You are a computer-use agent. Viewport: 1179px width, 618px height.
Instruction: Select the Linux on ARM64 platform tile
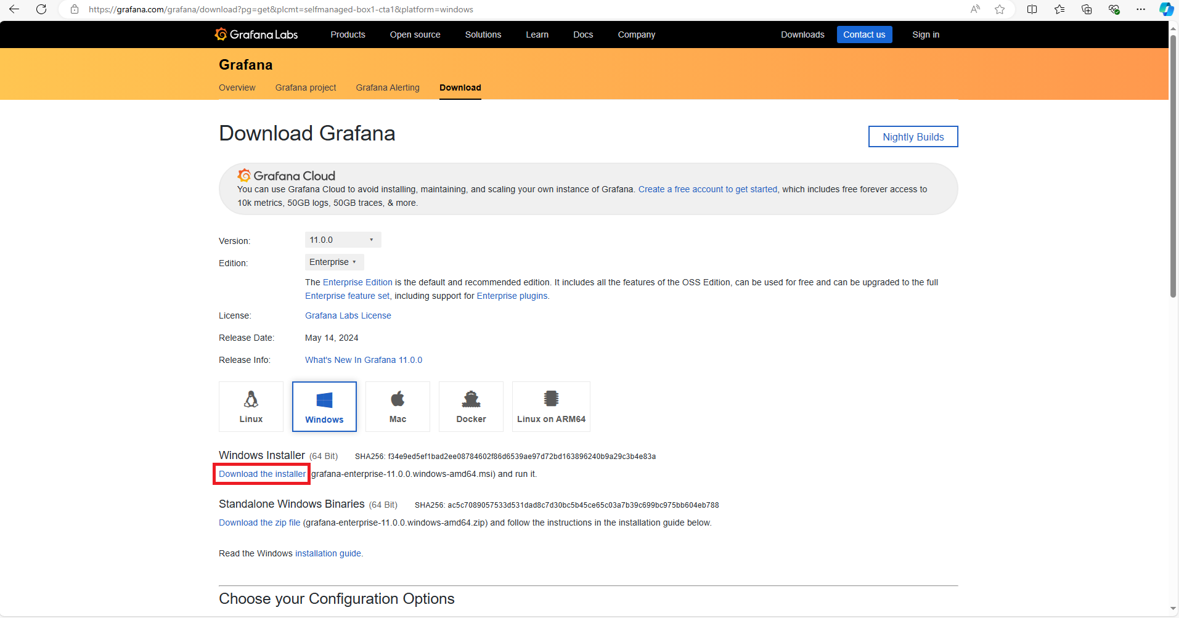click(x=551, y=407)
